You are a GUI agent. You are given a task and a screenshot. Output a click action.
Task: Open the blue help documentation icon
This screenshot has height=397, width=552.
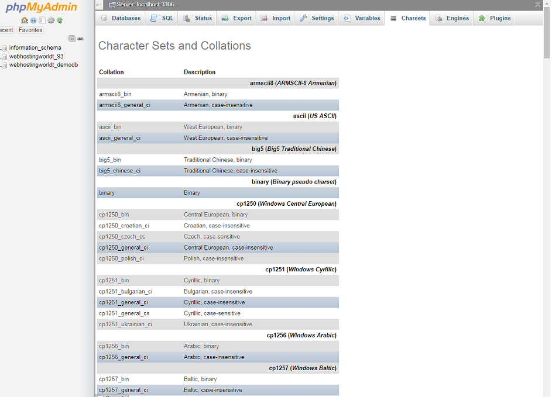click(x=33, y=20)
